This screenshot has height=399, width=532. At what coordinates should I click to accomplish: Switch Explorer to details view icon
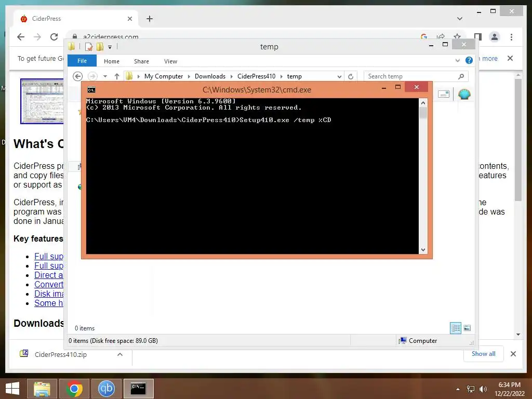[x=455, y=328]
